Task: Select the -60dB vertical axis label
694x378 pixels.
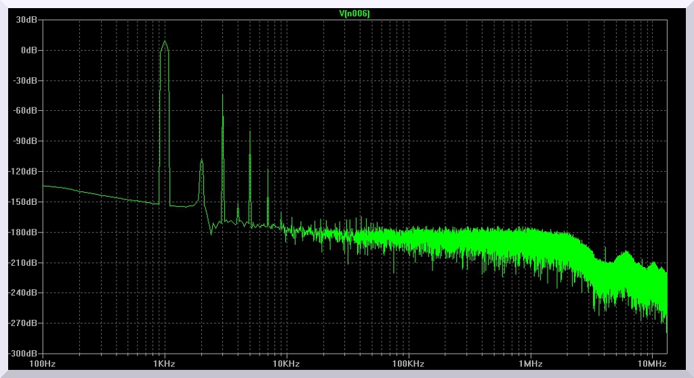Action: 25,111
